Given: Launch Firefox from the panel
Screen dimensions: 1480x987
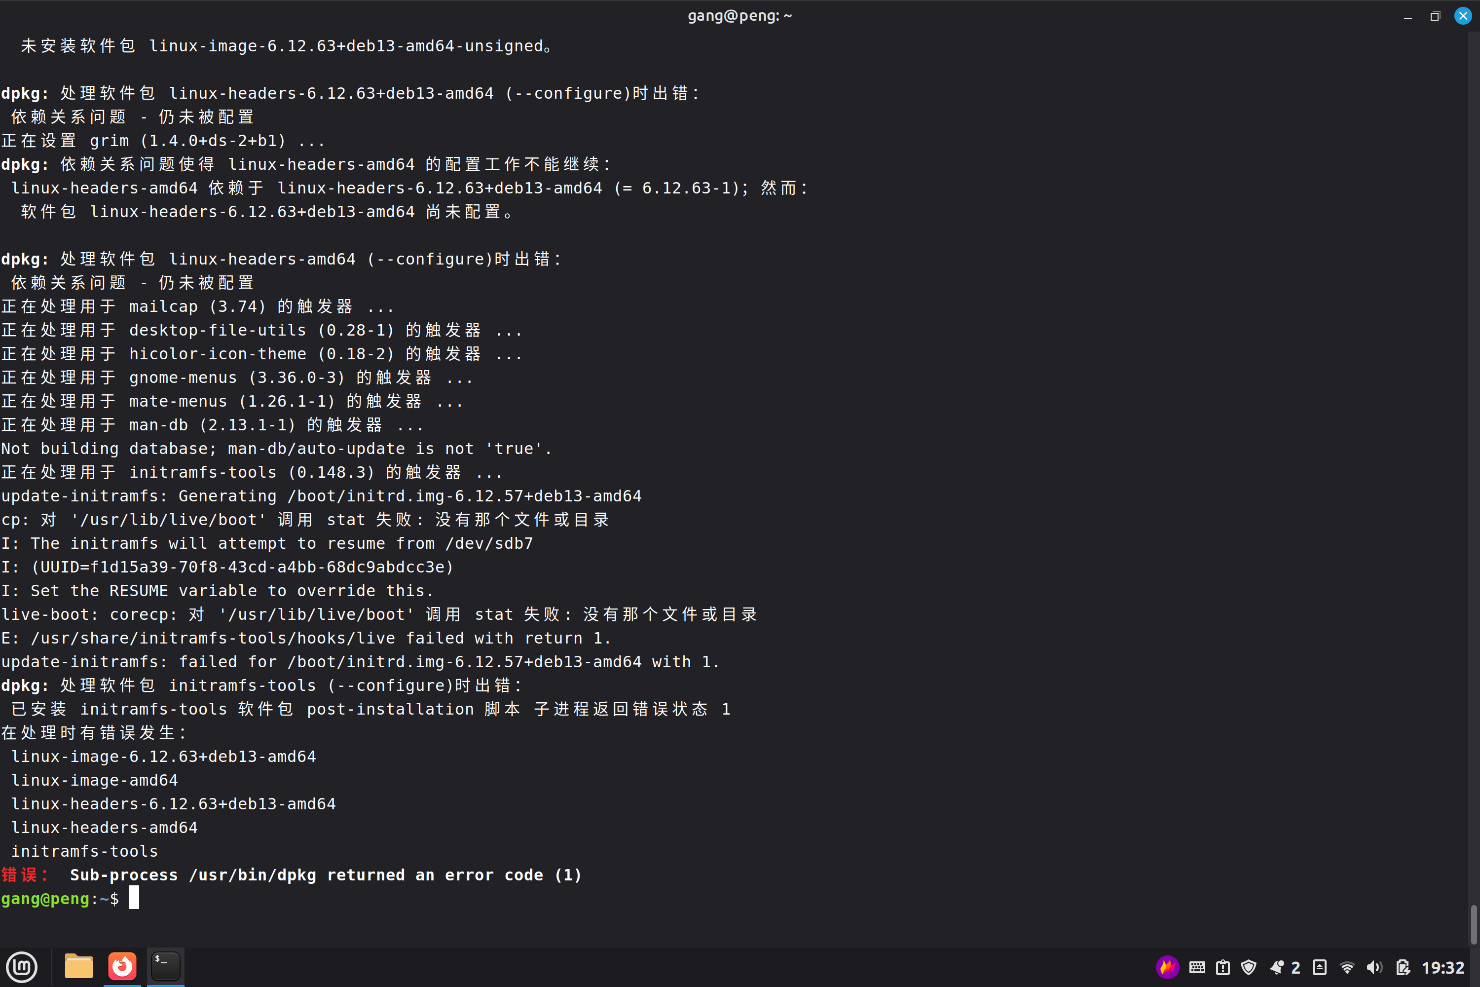Looking at the screenshot, I should coord(122,967).
